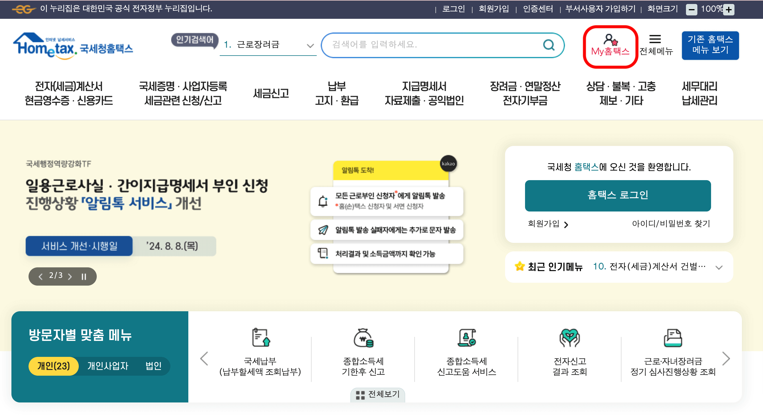Screen dimensions: 763x419
Task: Click the magnifier search icon
Action: [548, 45]
